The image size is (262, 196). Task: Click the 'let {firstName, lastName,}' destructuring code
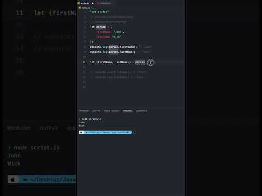click(110, 62)
